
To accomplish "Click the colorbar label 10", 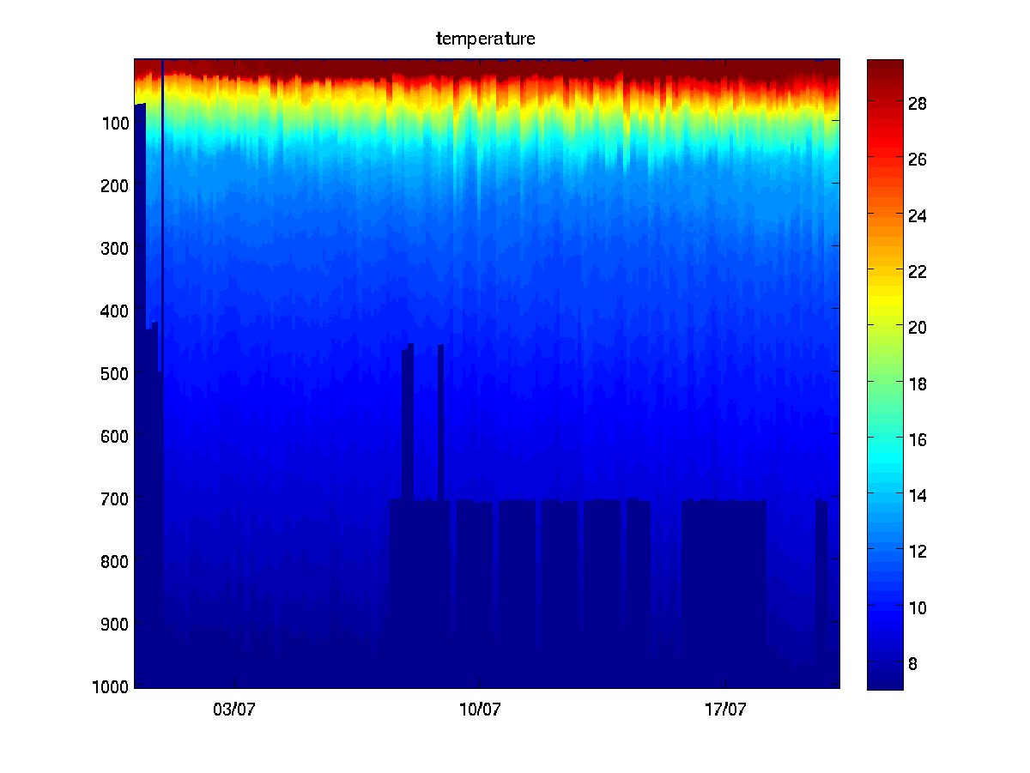I will (917, 607).
